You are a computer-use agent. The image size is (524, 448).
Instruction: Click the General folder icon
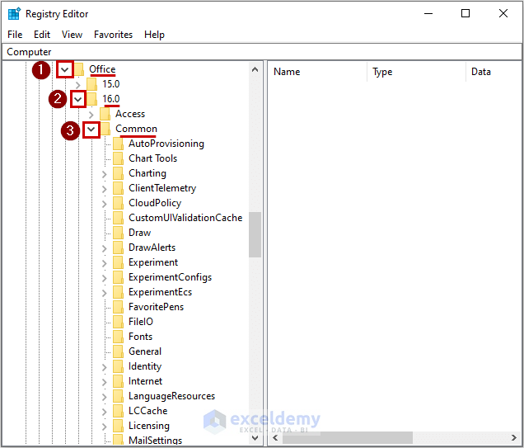(x=118, y=351)
